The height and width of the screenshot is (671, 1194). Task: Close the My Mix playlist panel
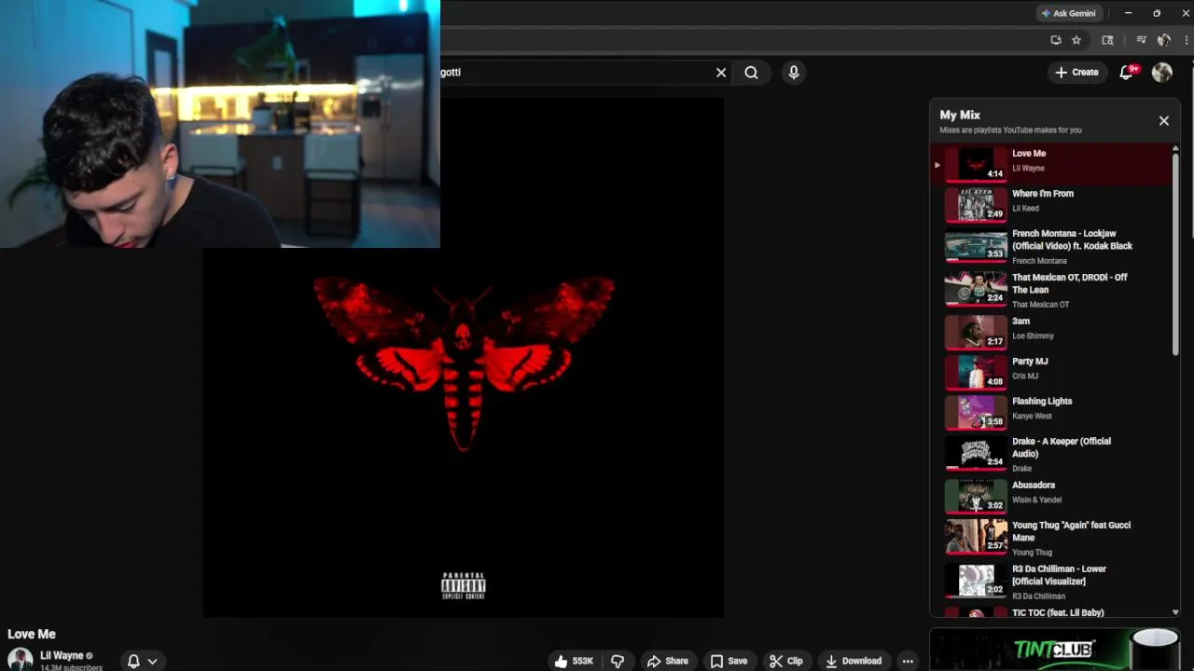click(1164, 120)
